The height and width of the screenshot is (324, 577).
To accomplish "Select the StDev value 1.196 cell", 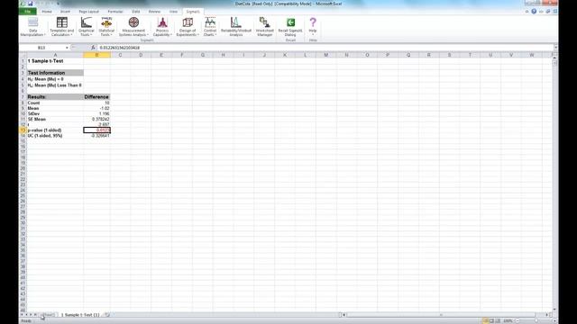I will [x=96, y=114].
